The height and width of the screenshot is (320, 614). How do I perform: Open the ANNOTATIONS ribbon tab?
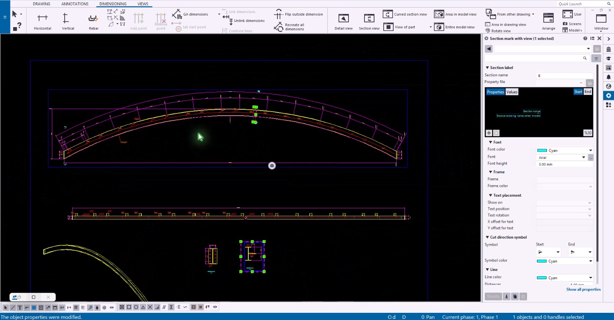click(75, 4)
